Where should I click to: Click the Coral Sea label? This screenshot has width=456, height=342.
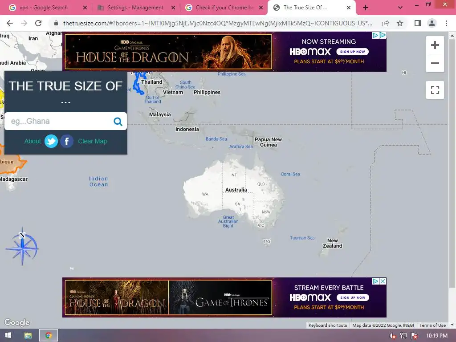pos(290,174)
